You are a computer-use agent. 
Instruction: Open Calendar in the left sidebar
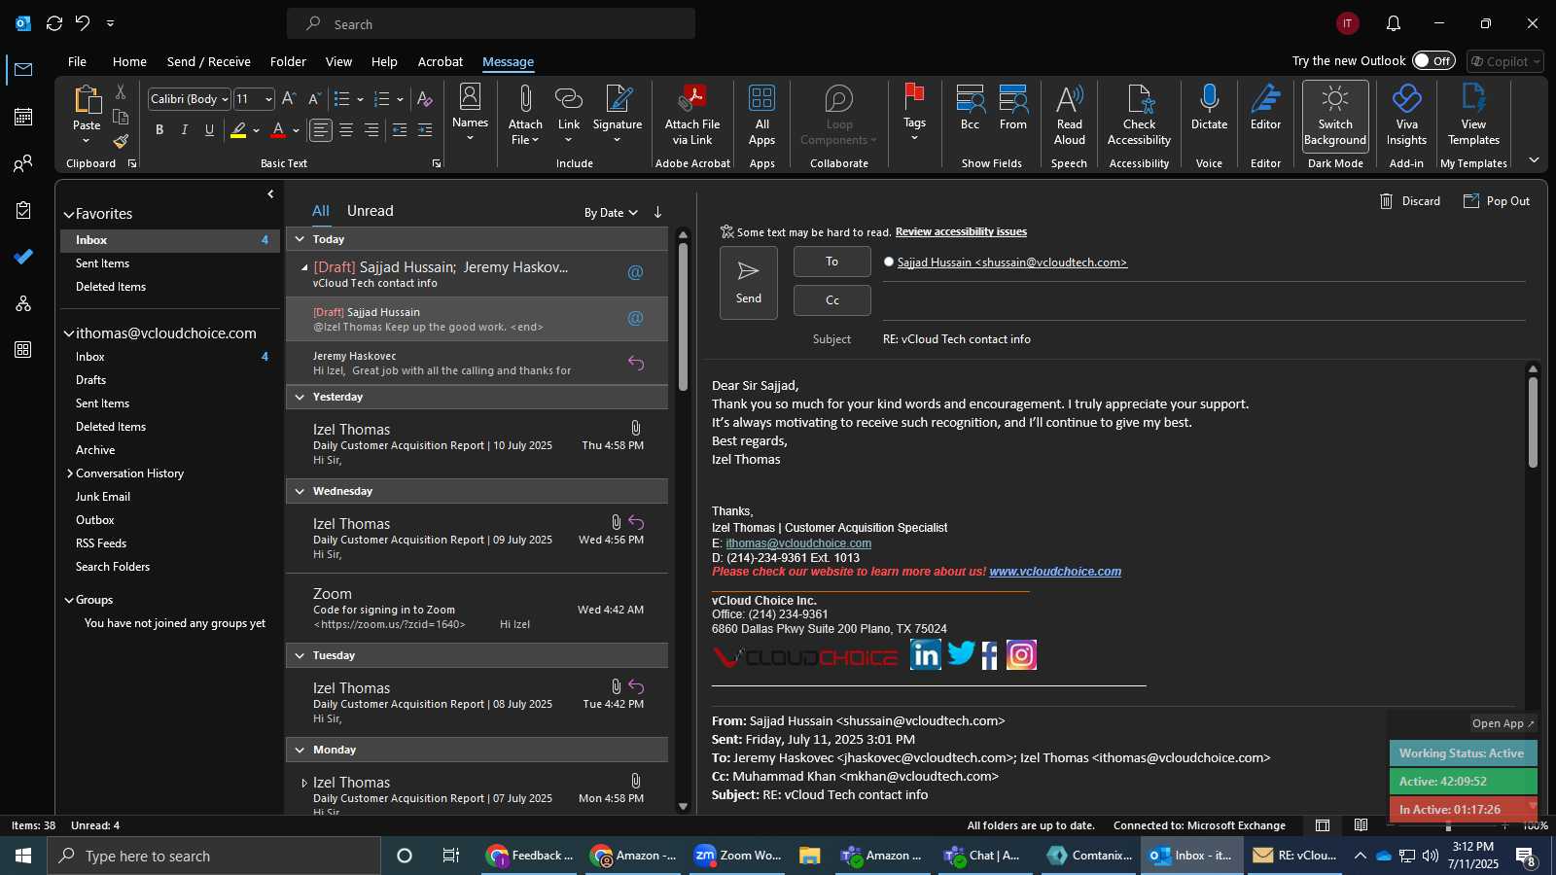click(x=23, y=117)
